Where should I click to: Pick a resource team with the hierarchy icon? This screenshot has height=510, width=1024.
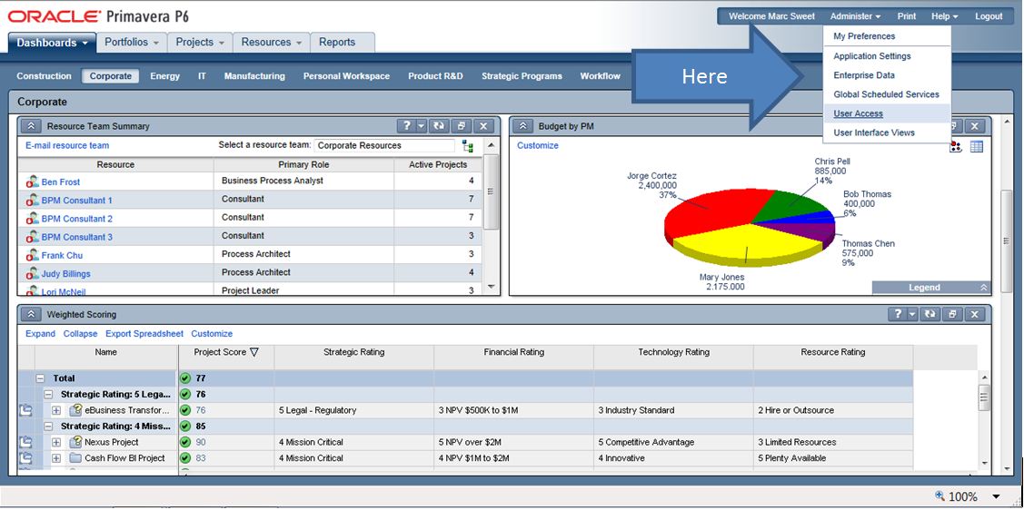tap(468, 146)
